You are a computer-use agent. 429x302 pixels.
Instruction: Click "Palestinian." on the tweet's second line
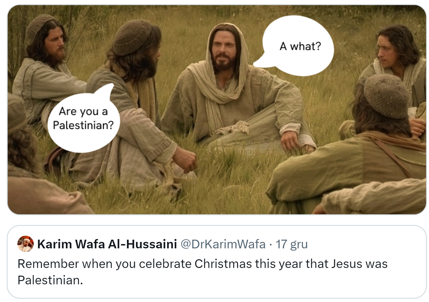tap(50, 280)
